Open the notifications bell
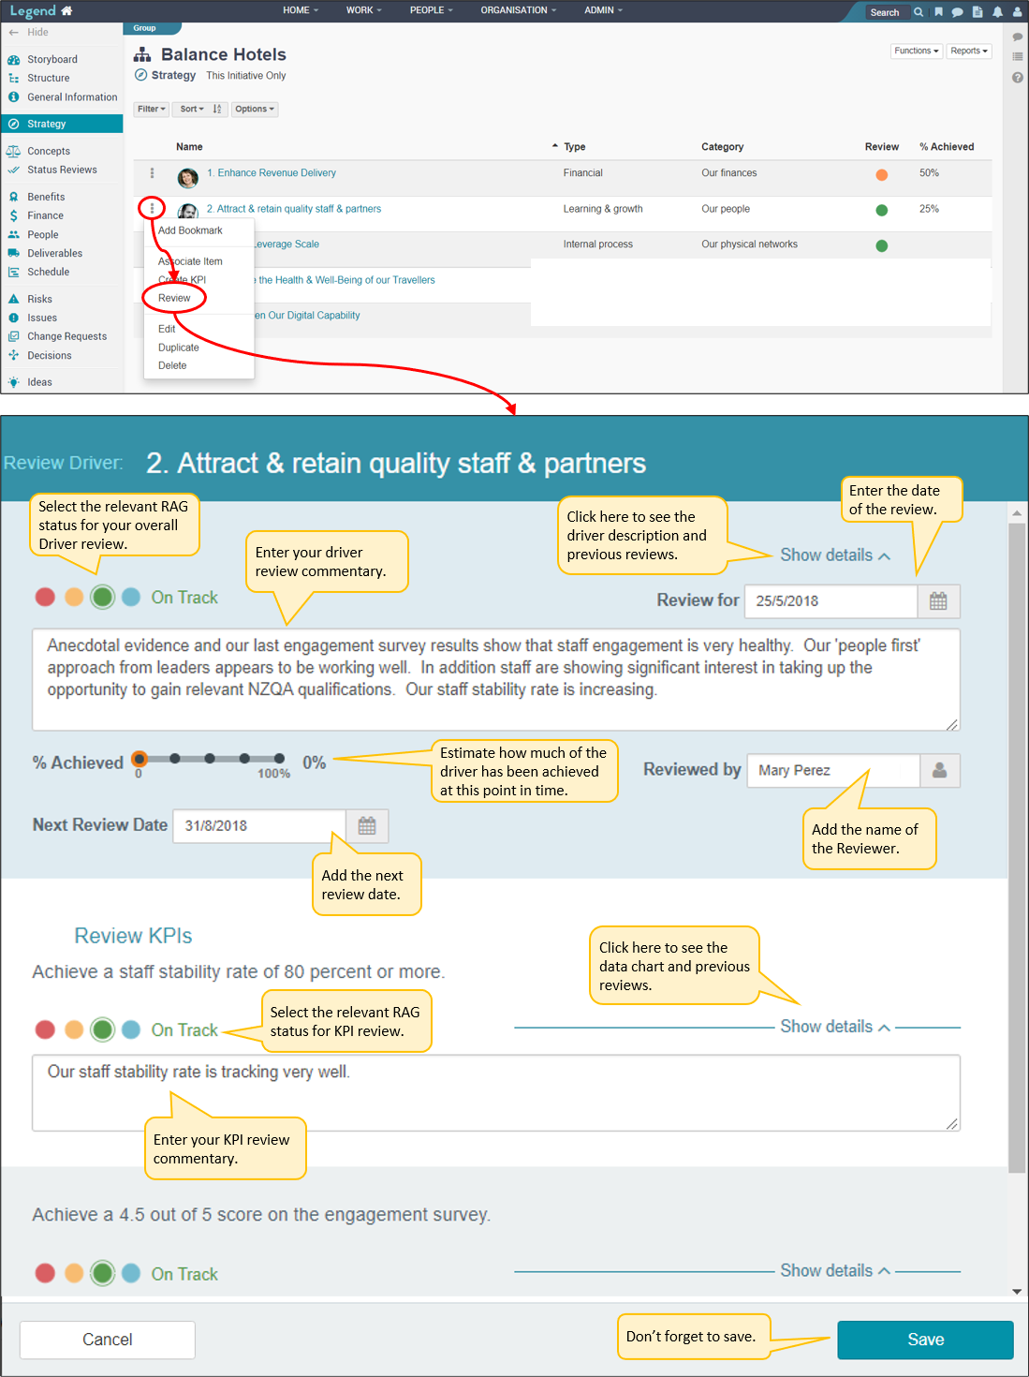The image size is (1029, 1377). coord(997,12)
